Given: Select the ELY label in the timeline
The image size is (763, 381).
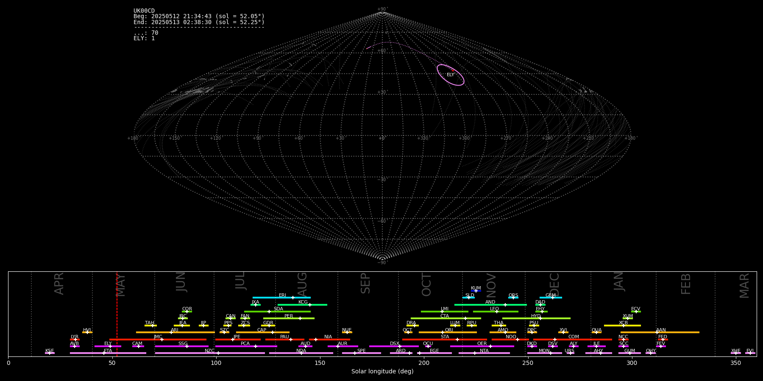Looking at the screenshot, I should pos(108,344).
